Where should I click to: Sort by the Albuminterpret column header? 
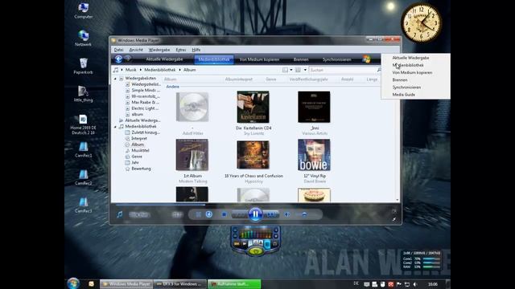(x=239, y=79)
